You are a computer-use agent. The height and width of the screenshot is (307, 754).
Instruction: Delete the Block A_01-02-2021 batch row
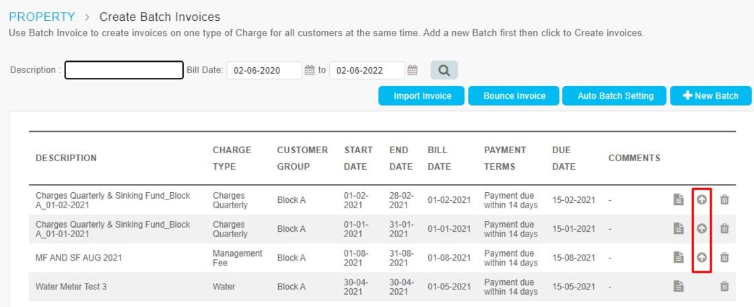click(x=724, y=200)
